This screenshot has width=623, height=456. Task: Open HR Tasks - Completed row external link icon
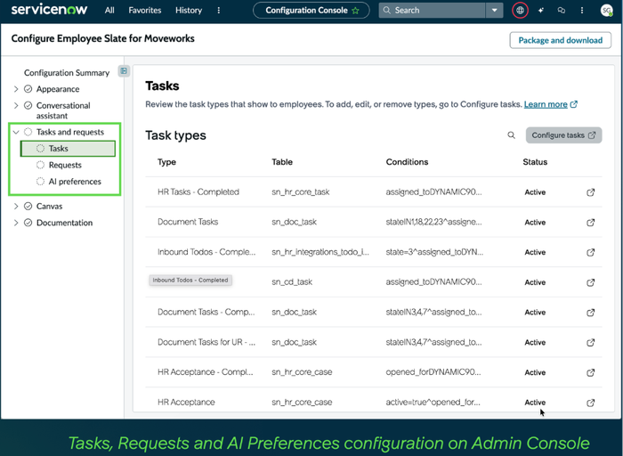pyautogui.click(x=591, y=192)
